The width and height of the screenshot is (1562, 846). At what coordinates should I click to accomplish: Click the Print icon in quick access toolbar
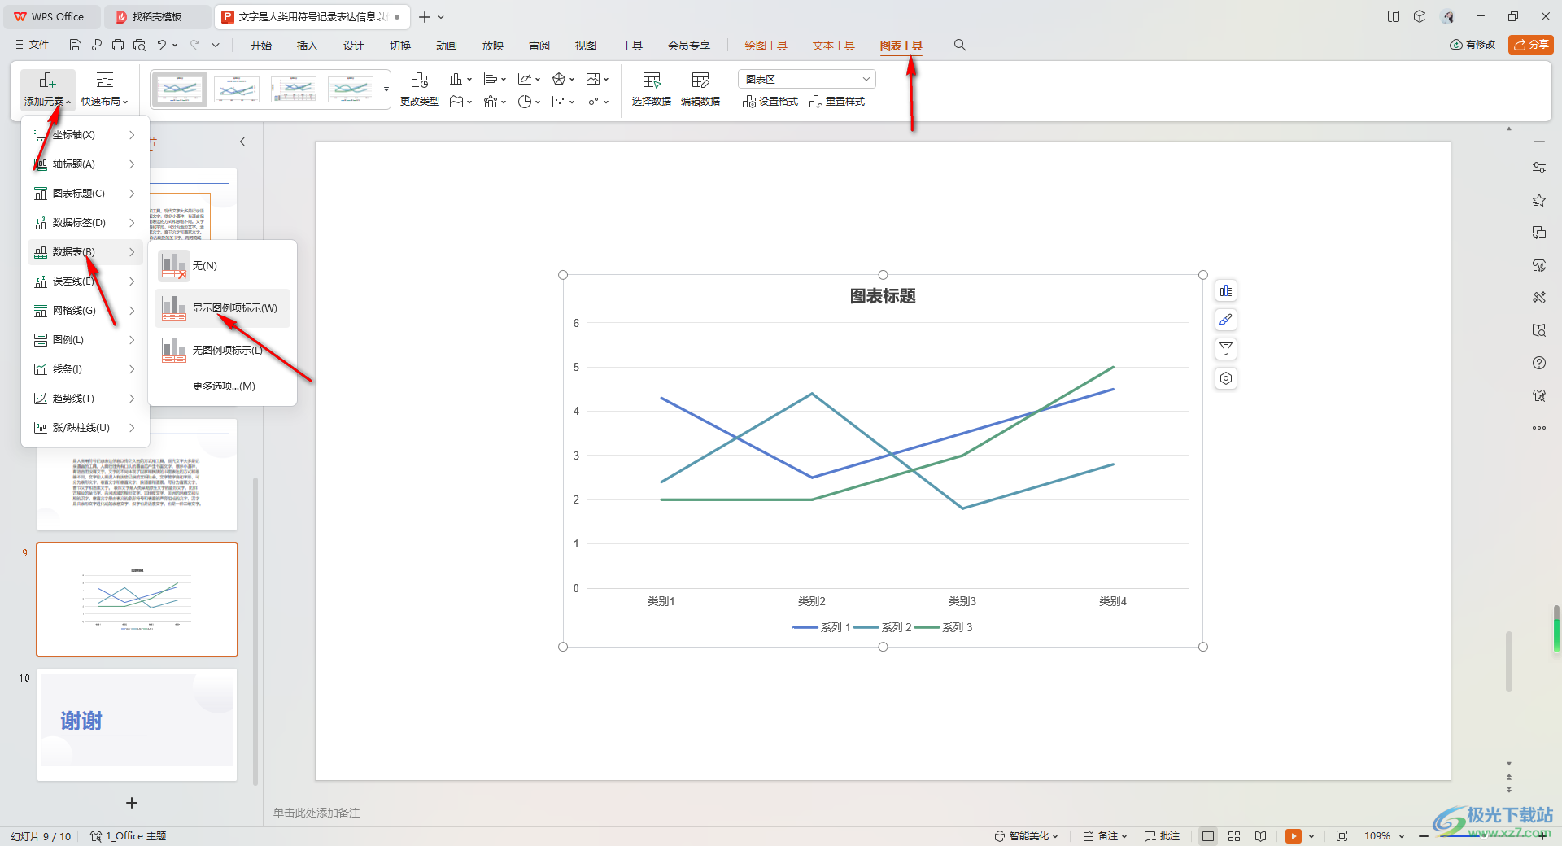[x=118, y=46]
